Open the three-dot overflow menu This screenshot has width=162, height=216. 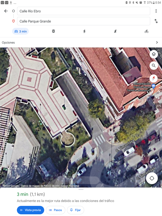[x=156, y=11]
